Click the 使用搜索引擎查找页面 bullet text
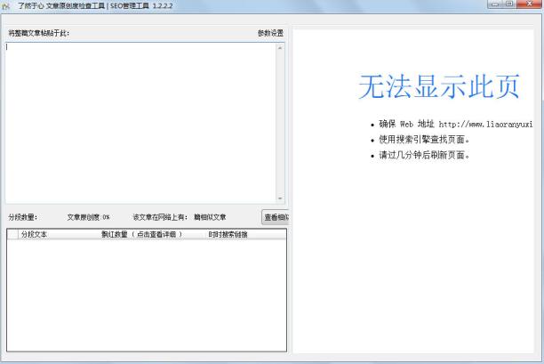This screenshot has width=544, height=364. pos(423,140)
